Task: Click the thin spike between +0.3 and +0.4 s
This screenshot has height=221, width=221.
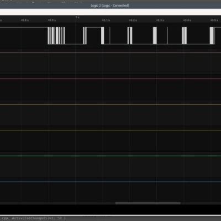Action: tap(167, 36)
